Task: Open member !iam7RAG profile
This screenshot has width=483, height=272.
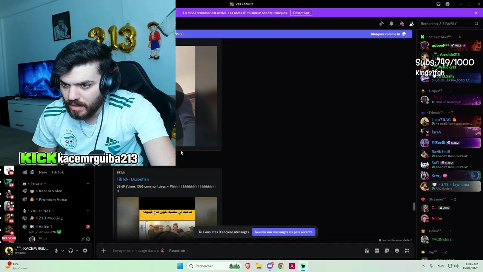Action: (451, 121)
